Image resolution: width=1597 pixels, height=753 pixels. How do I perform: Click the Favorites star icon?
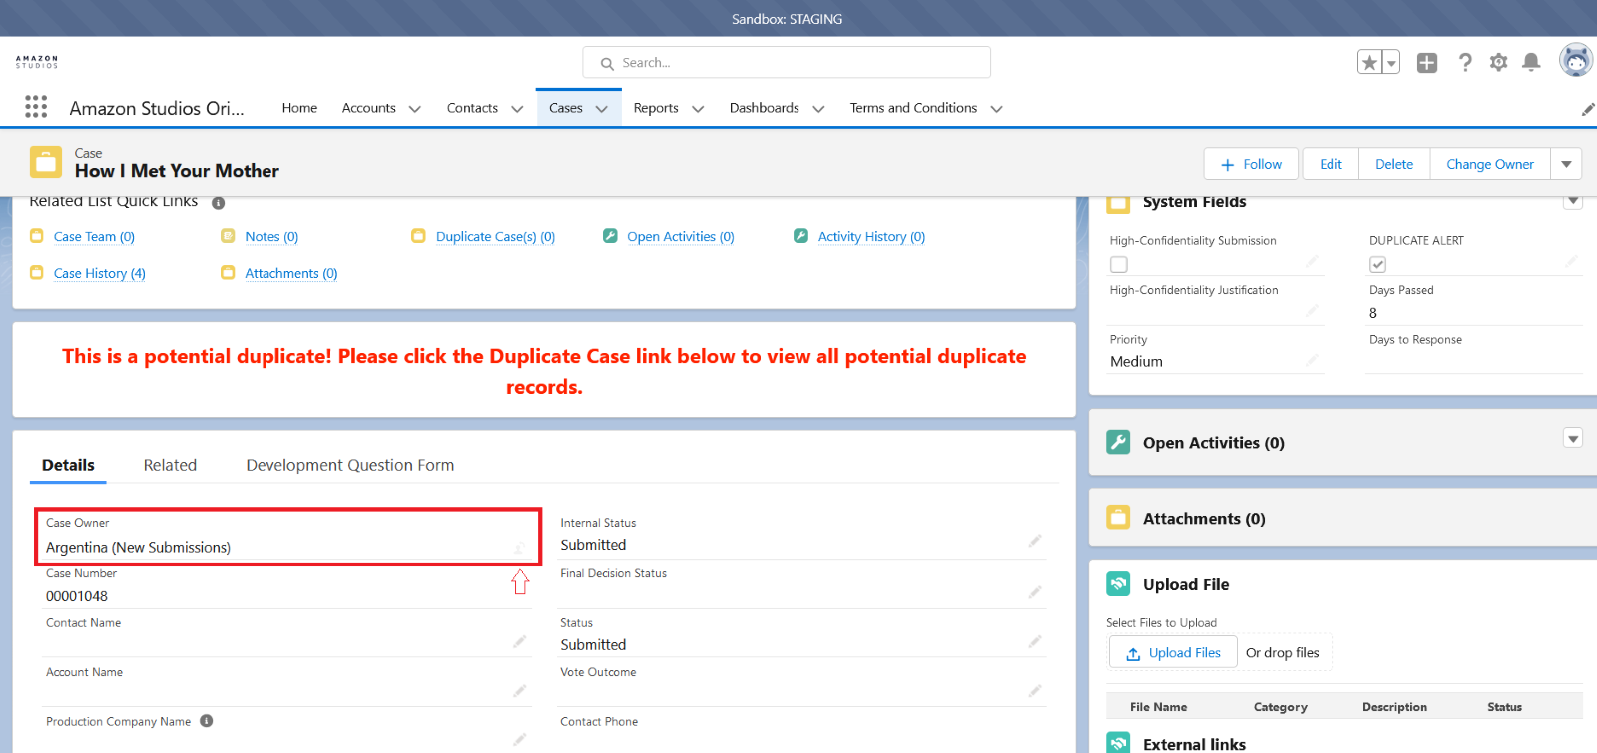click(1370, 63)
